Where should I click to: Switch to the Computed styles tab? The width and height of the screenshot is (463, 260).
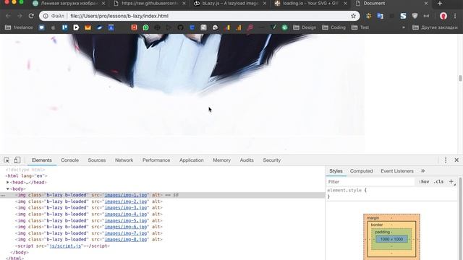(361, 171)
